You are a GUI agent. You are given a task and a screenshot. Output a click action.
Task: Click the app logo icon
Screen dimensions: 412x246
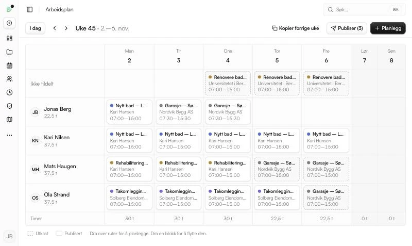click(9, 9)
